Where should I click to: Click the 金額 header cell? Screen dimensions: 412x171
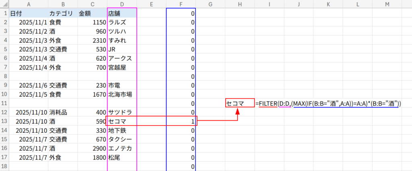(x=91, y=13)
